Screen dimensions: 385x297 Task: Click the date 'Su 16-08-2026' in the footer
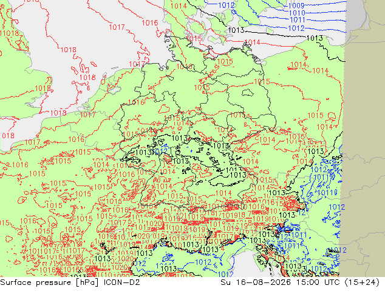point(256,282)
